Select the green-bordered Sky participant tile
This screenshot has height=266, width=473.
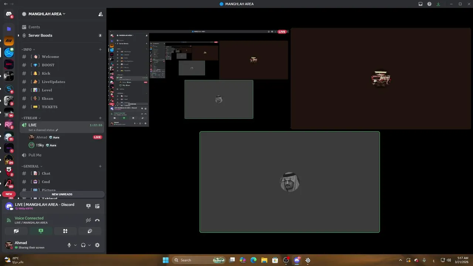pos(290,182)
